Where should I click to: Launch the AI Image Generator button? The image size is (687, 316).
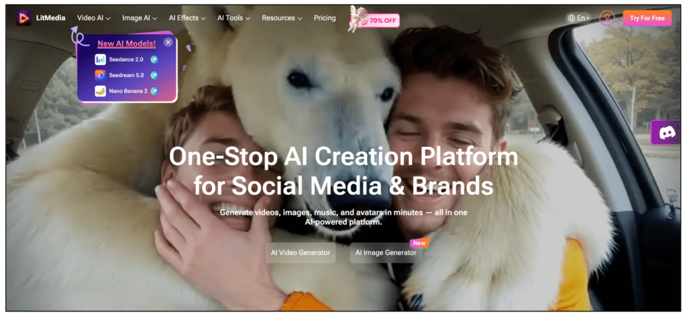point(386,253)
